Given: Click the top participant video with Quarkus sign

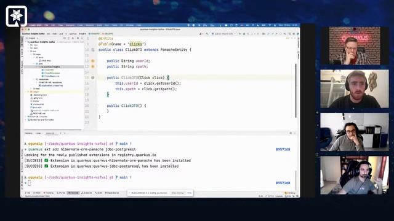Looking at the screenshot, I should click(355, 46).
